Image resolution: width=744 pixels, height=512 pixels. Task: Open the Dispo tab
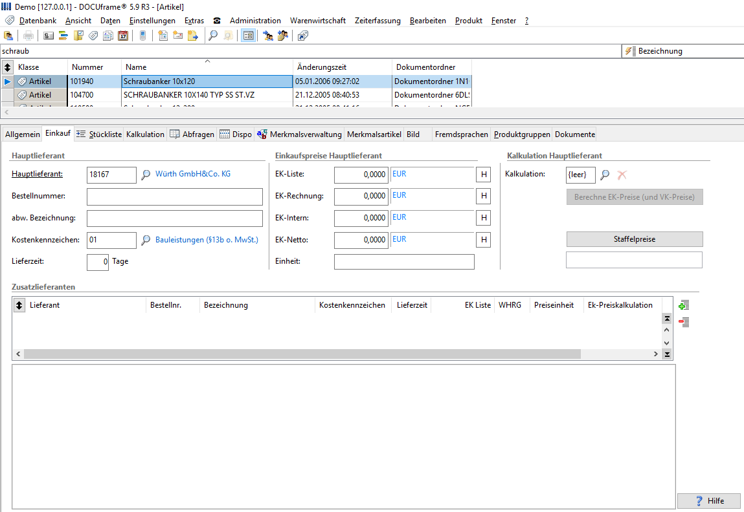point(236,134)
